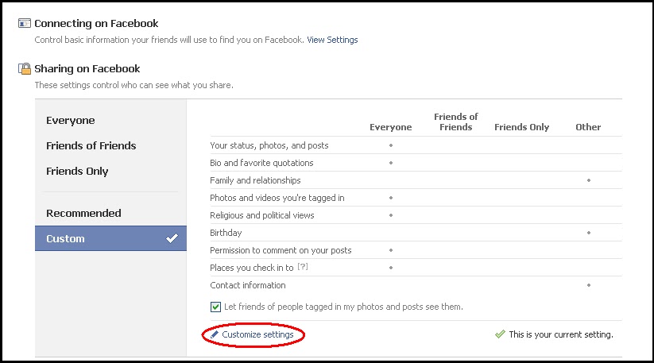Viewport: 654px width, 363px height.
Task: Click the Sharing on Facebook lock icon
Action: point(25,69)
